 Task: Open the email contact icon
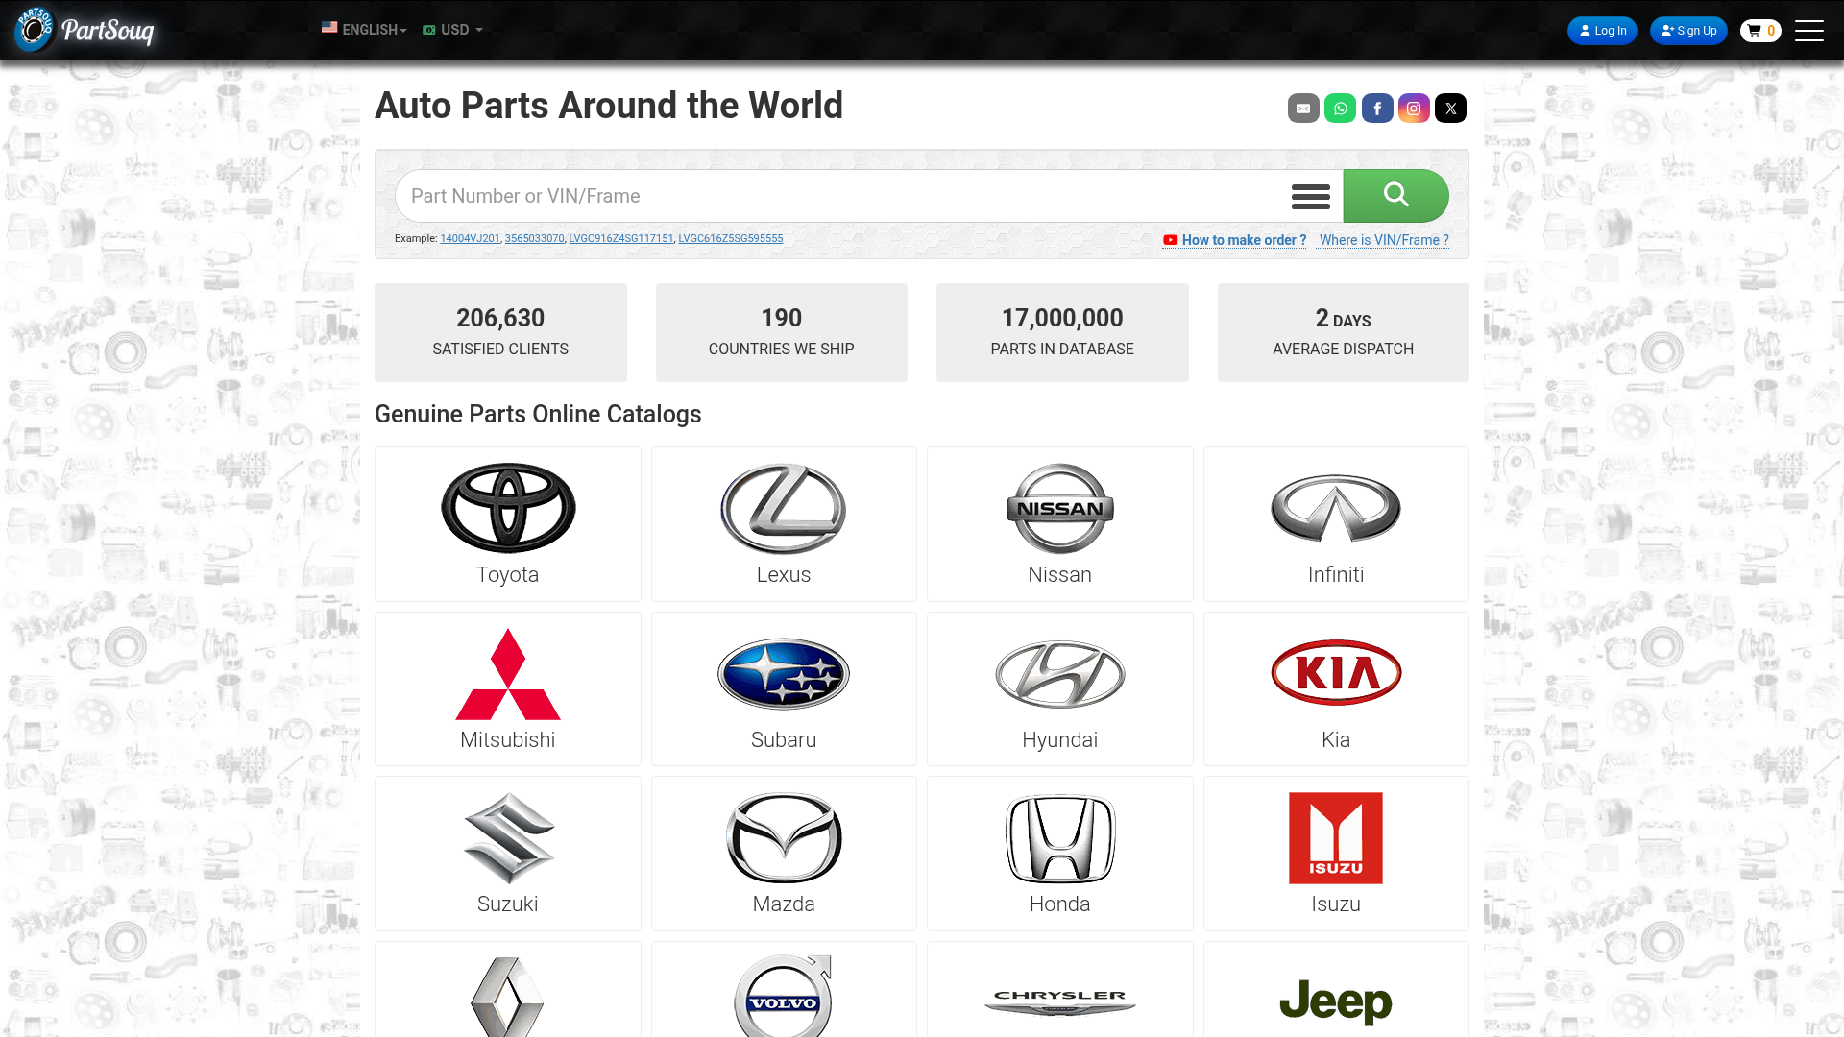click(1303, 109)
